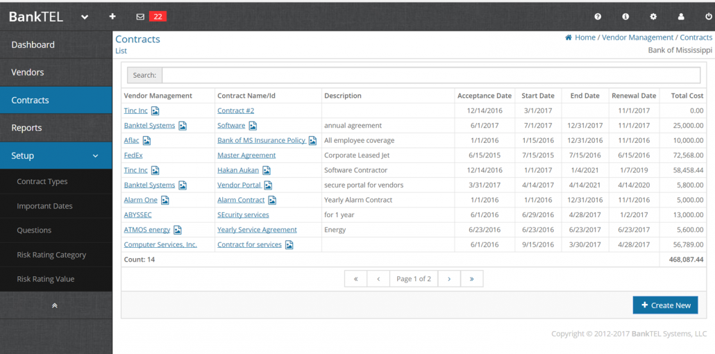
Task: Open Questions submenu item
Action: click(56, 230)
